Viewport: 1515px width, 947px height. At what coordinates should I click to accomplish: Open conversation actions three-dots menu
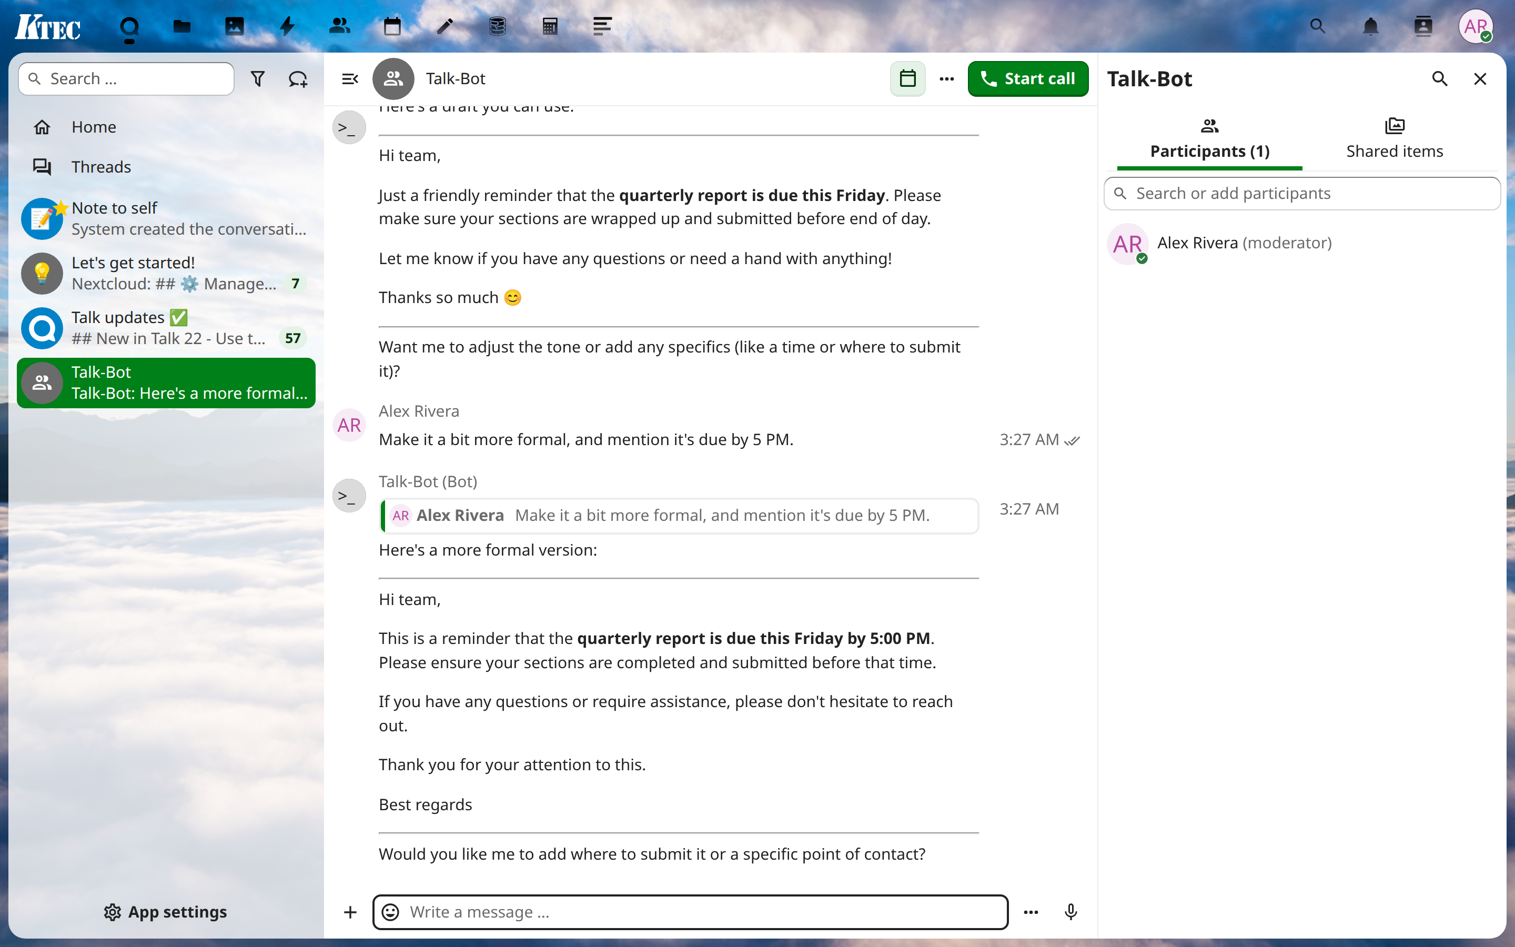pos(946,79)
